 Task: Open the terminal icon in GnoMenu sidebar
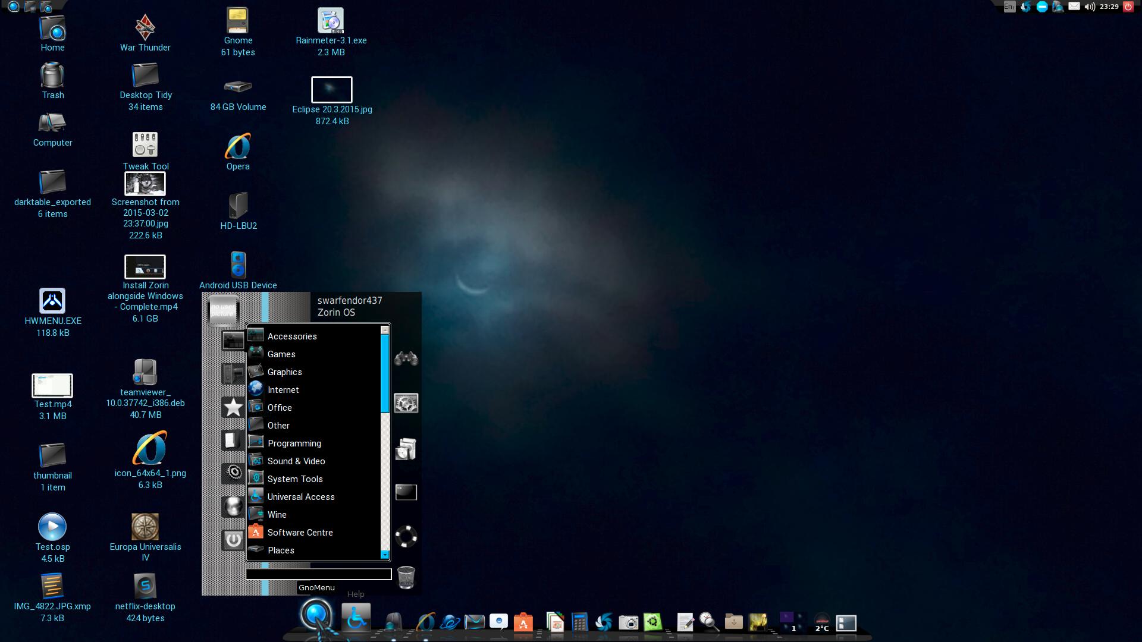[x=406, y=492]
